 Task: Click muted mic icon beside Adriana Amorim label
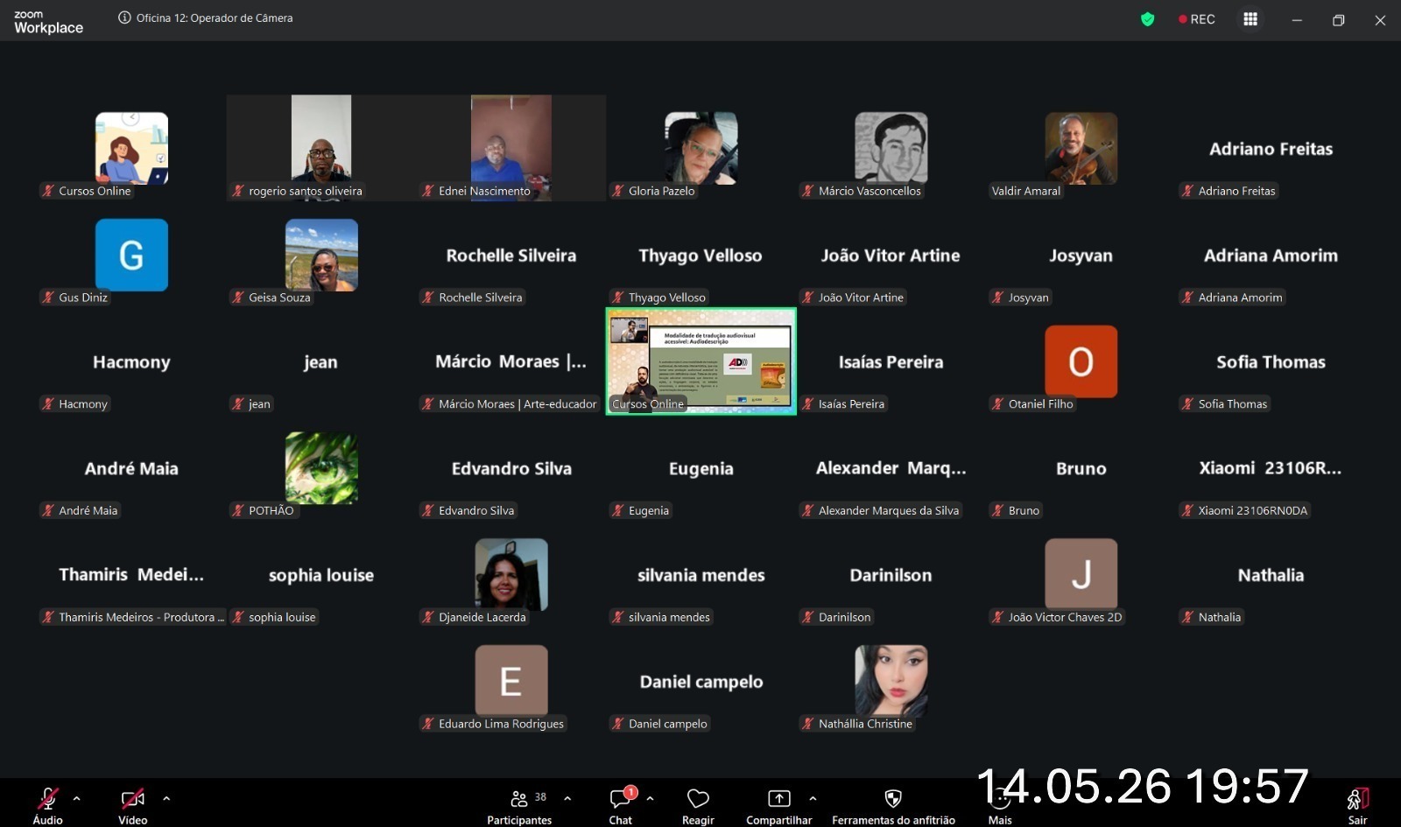coord(1187,298)
